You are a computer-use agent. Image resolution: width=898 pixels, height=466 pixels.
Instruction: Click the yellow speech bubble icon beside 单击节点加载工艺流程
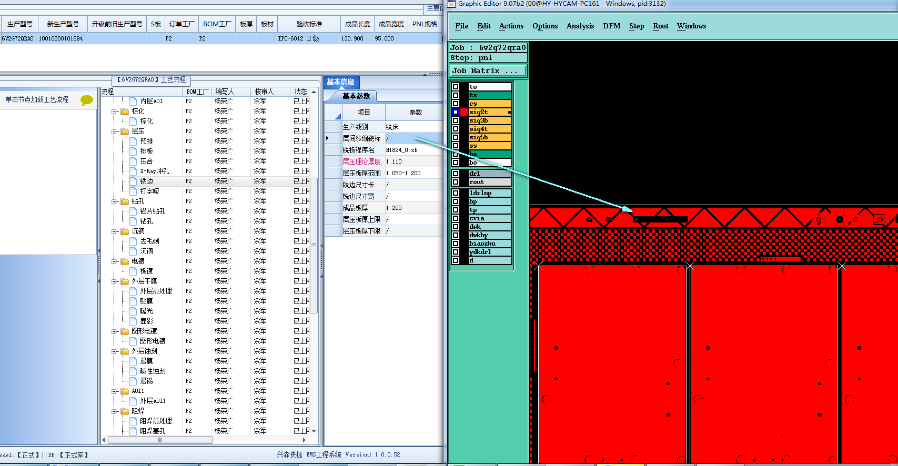(x=87, y=100)
